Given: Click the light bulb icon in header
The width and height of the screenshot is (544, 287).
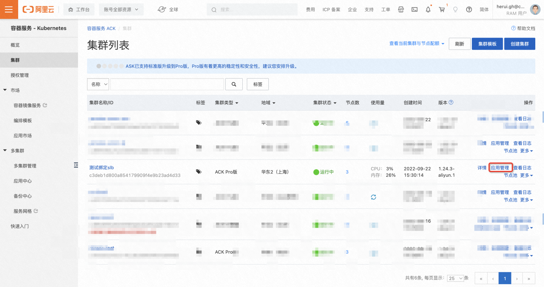Looking at the screenshot, I should (x=455, y=9).
